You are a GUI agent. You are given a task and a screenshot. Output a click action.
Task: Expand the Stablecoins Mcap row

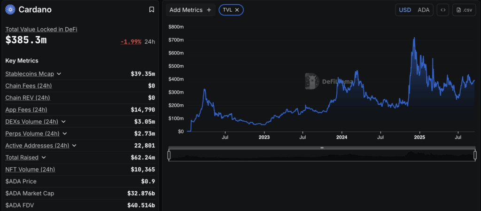(x=59, y=74)
